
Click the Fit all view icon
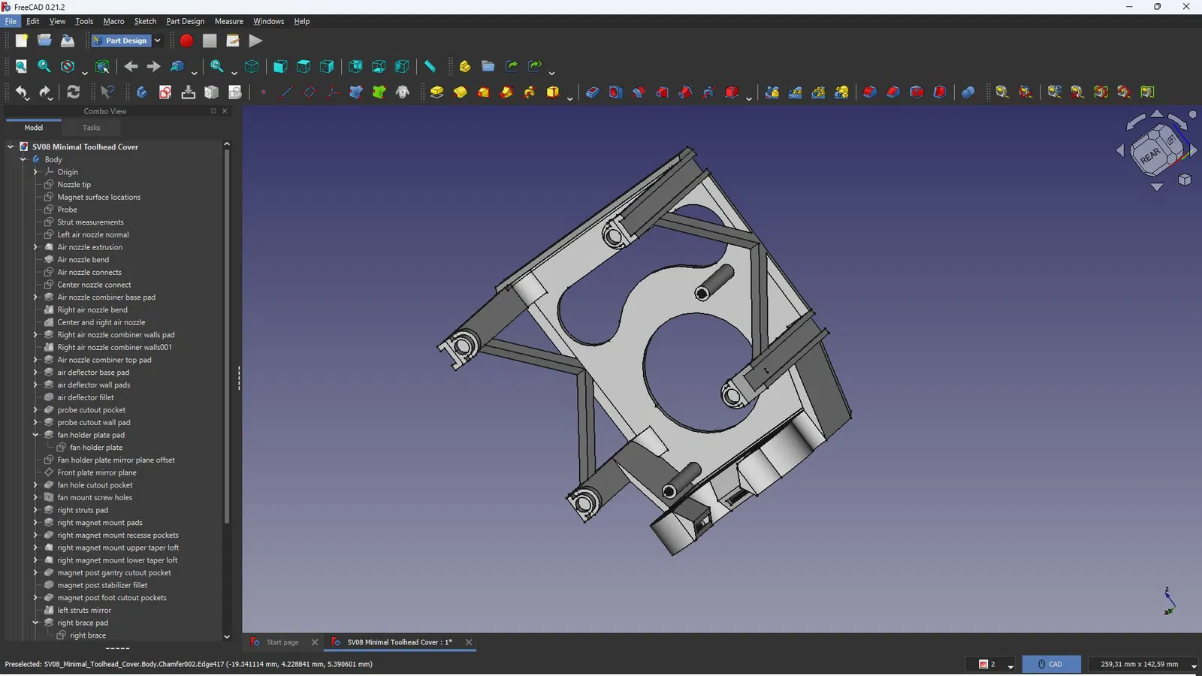(21, 66)
